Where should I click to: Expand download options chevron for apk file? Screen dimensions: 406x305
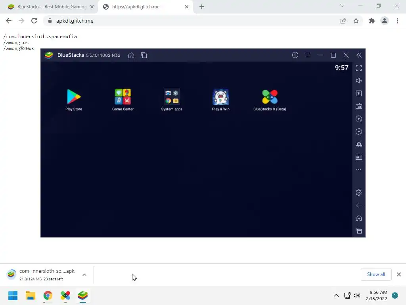coord(84,275)
